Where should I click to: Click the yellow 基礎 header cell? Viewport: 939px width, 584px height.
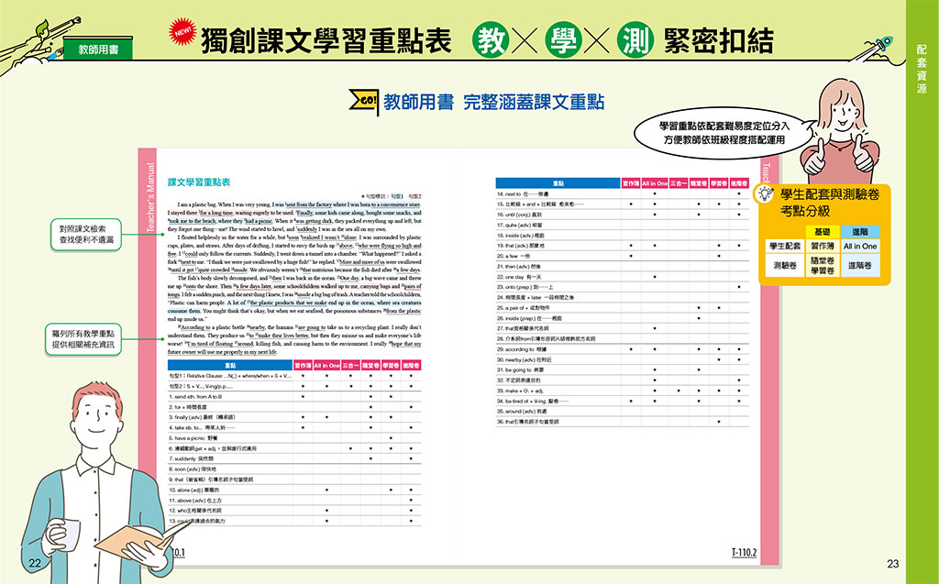pos(823,231)
